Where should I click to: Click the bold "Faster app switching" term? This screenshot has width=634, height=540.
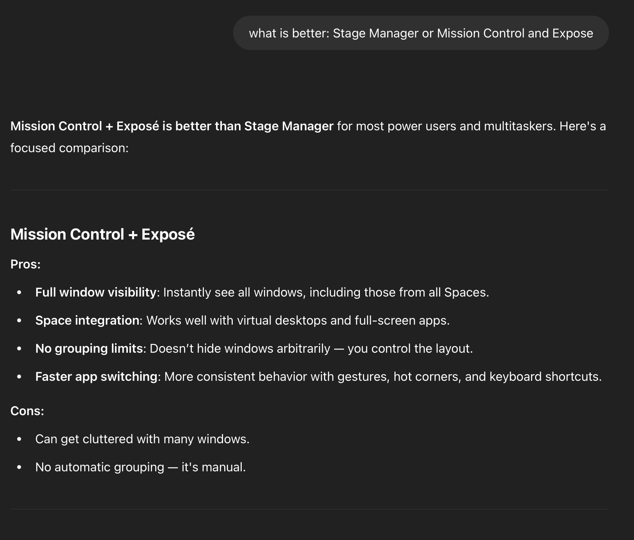pyautogui.click(x=96, y=377)
